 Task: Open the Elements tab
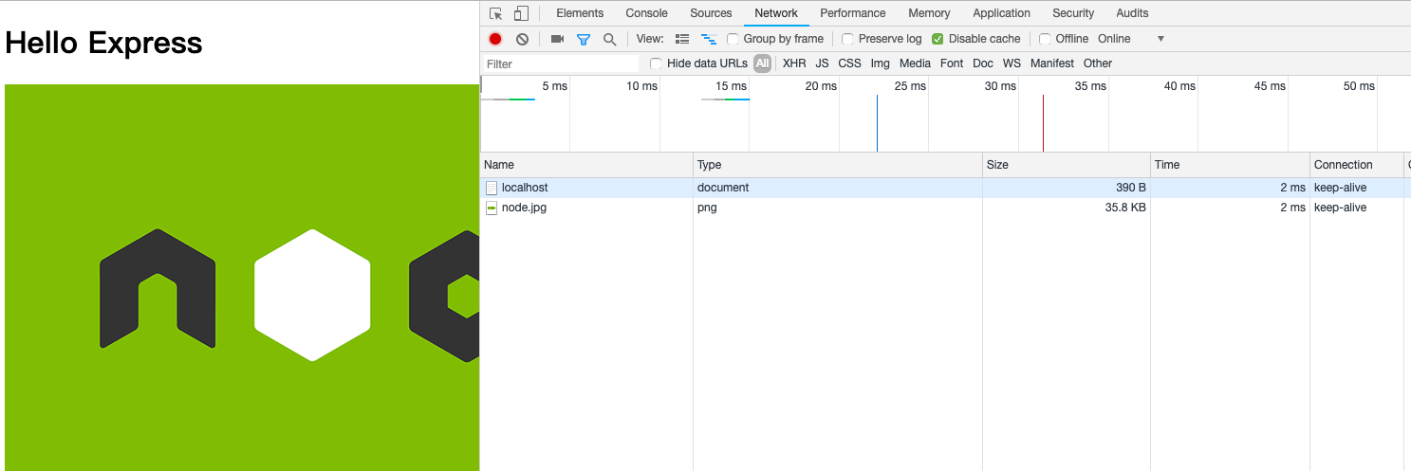coord(580,13)
